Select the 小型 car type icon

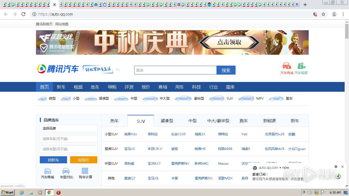point(66,99)
